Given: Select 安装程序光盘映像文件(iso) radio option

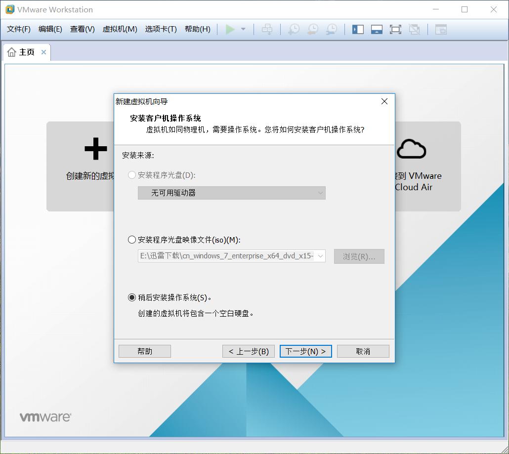Looking at the screenshot, I should pos(131,240).
